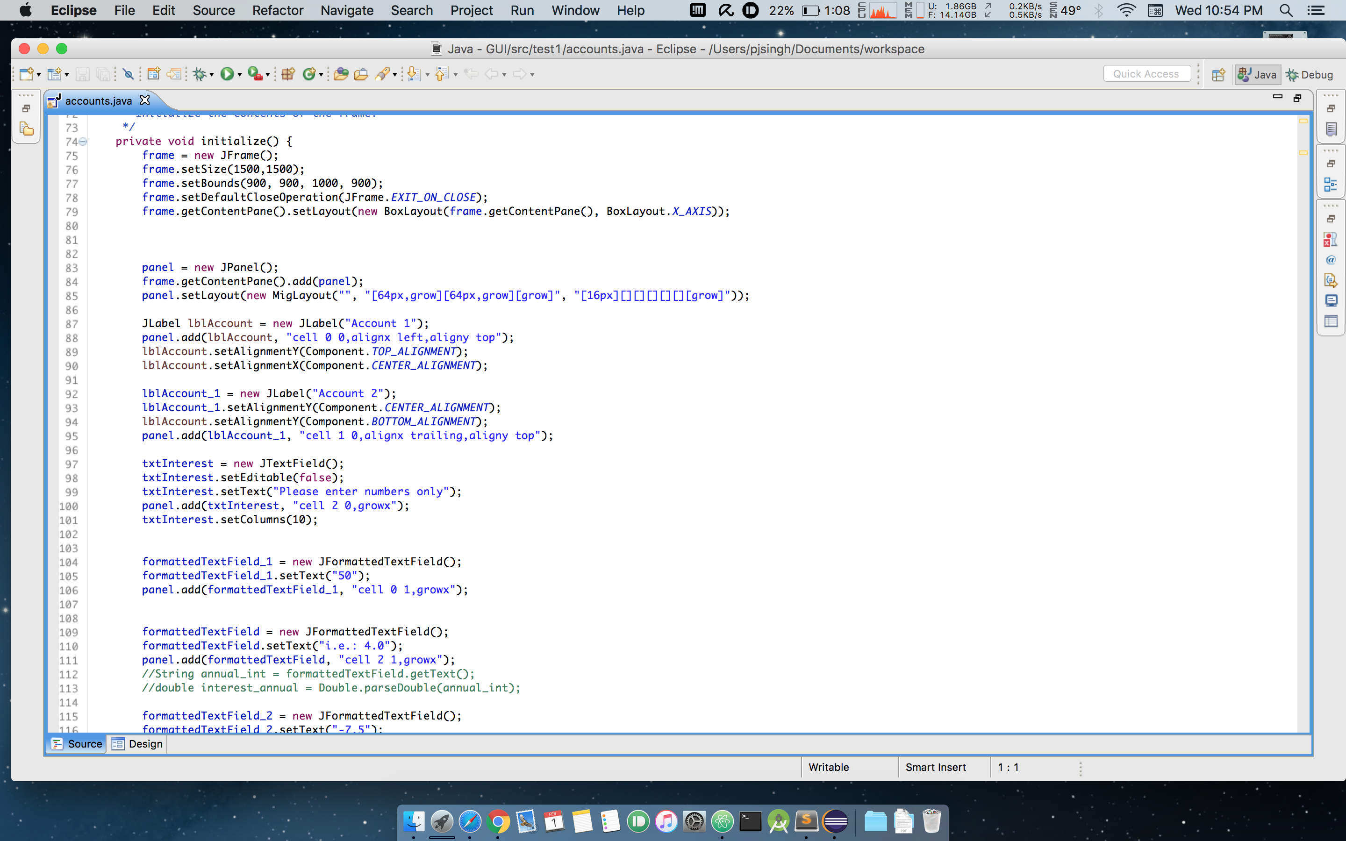This screenshot has height=841, width=1346.
Task: Open Sublime Text from the Dock
Action: pyautogui.click(x=807, y=821)
